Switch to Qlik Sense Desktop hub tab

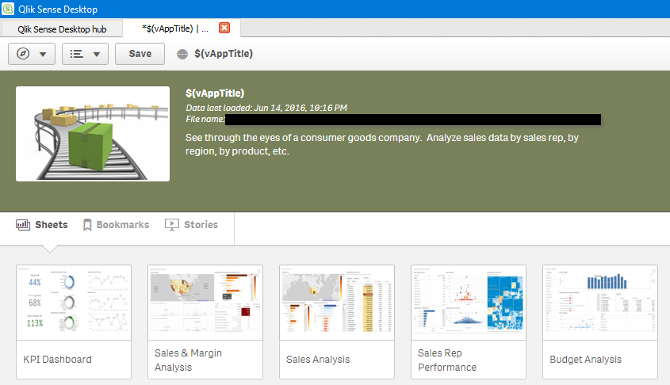coord(62,29)
